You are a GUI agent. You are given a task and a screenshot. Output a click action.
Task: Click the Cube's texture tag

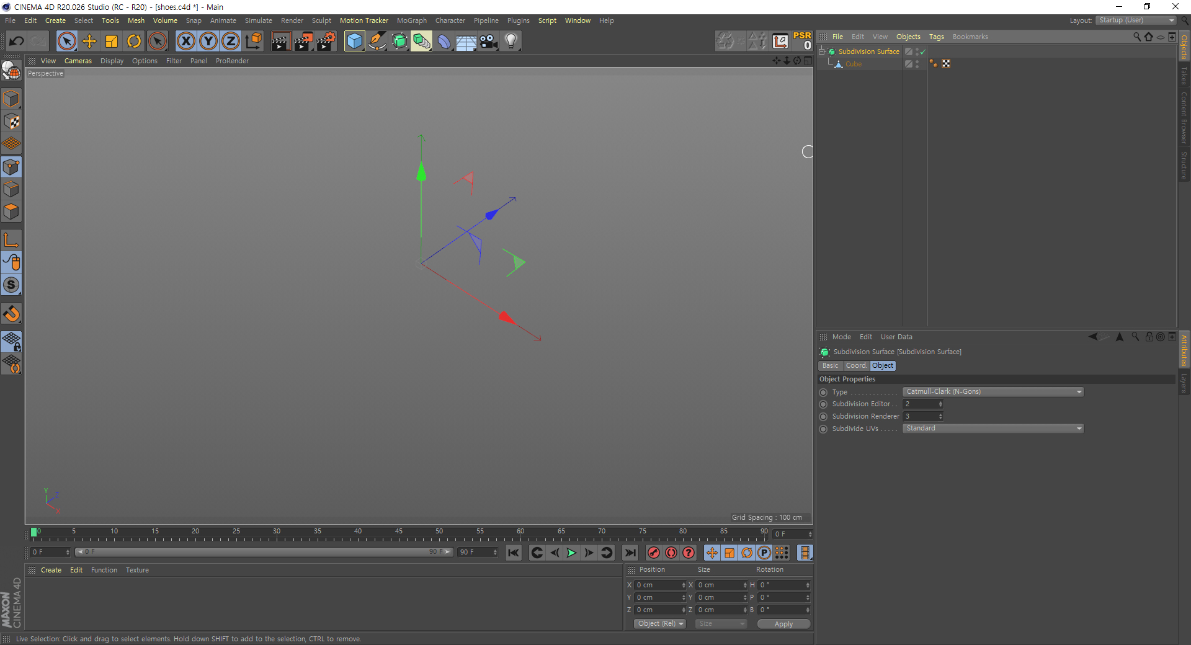[946, 64]
